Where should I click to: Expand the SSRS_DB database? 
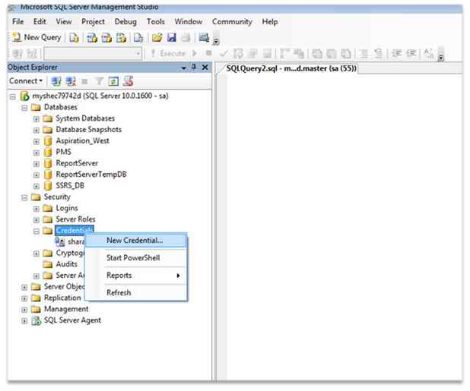click(x=36, y=186)
